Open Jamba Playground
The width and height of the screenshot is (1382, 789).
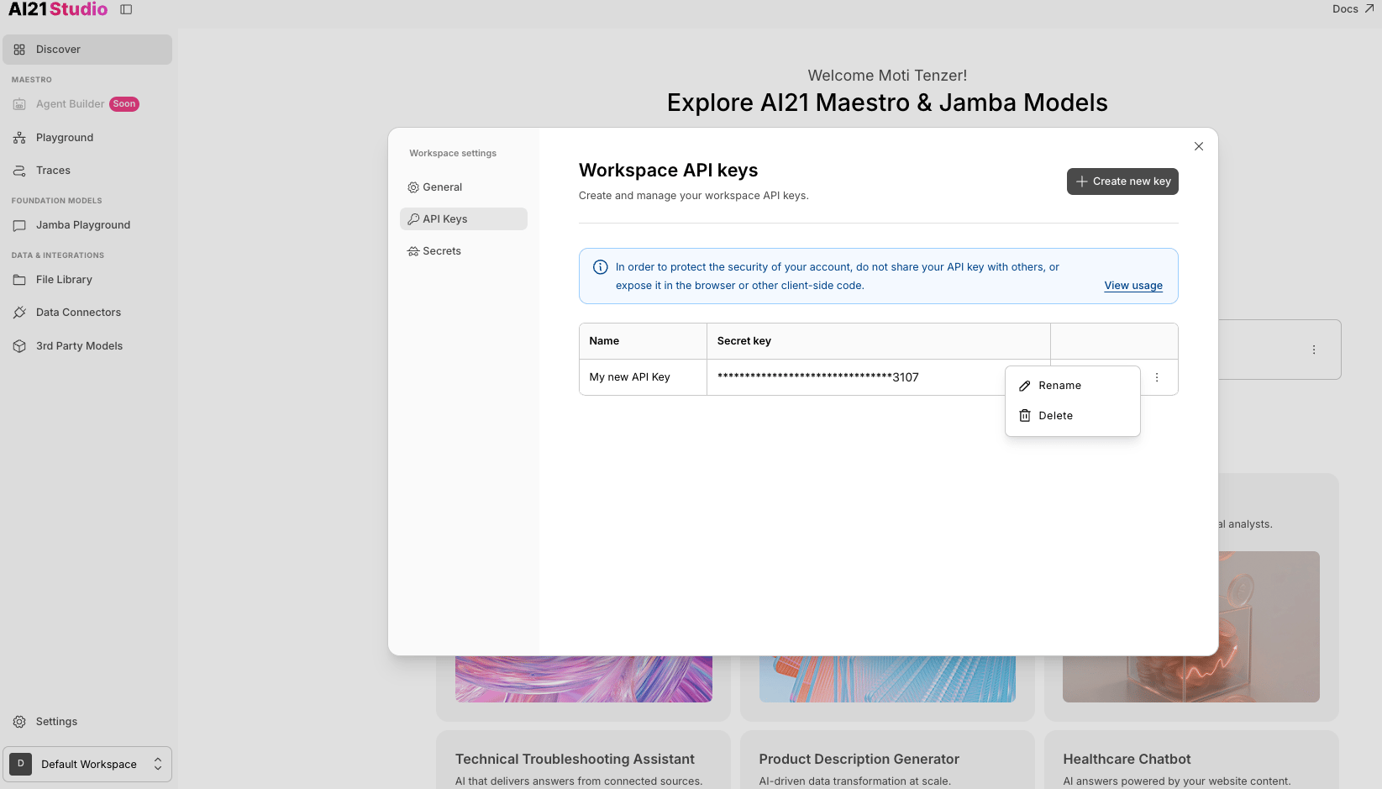(87, 225)
